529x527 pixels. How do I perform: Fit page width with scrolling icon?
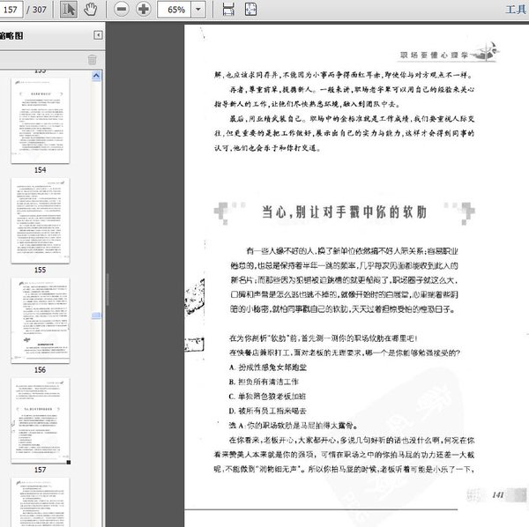point(228,9)
